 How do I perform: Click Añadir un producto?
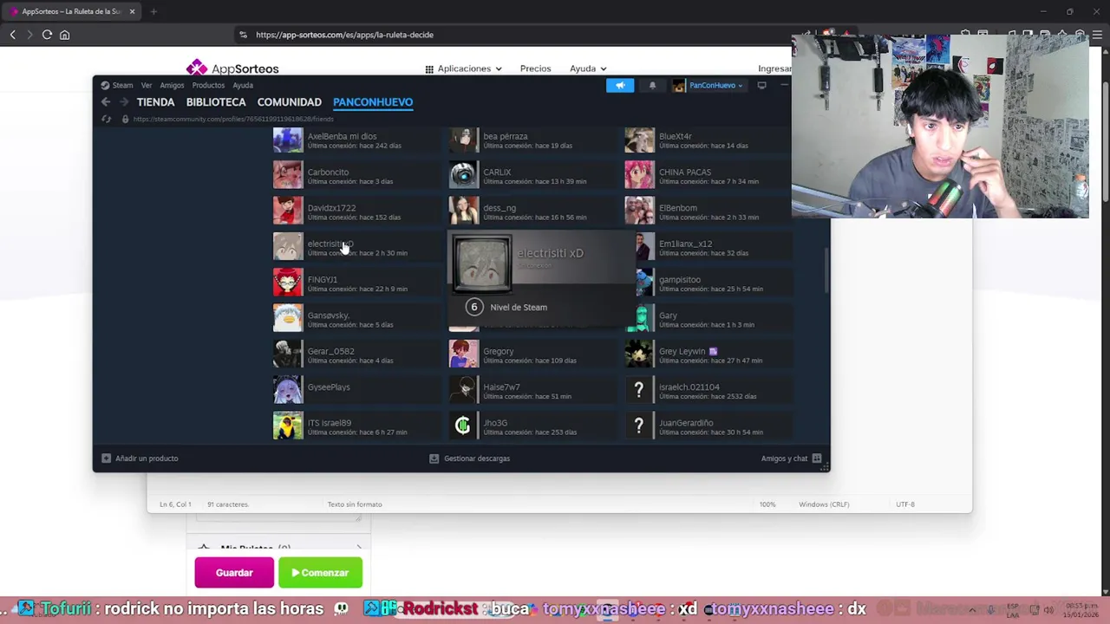(x=140, y=458)
